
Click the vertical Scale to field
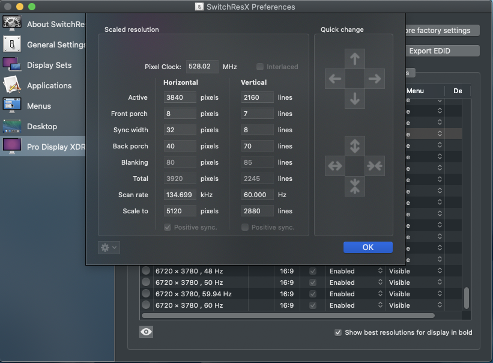pyautogui.click(x=257, y=211)
